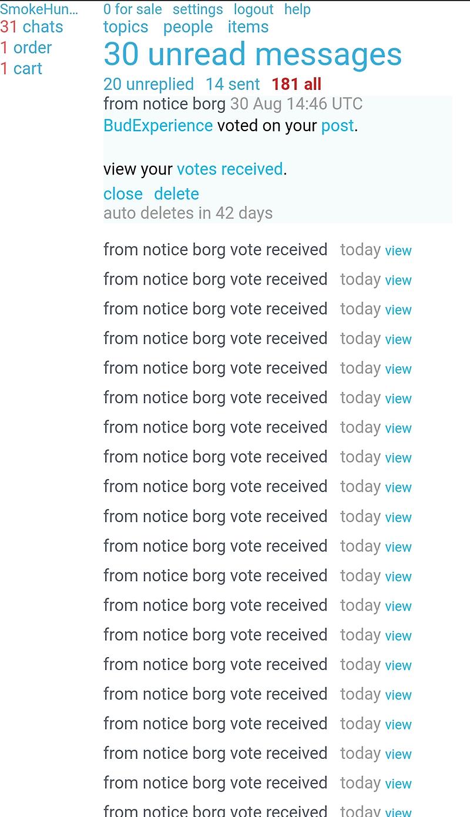Open settings in the top menu
Image resolution: width=470 pixels, height=817 pixels.
pos(197,9)
